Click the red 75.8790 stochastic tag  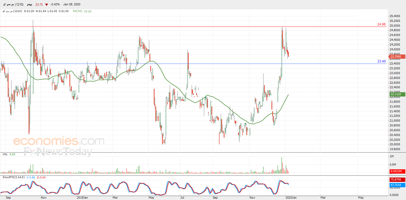coord(397,180)
